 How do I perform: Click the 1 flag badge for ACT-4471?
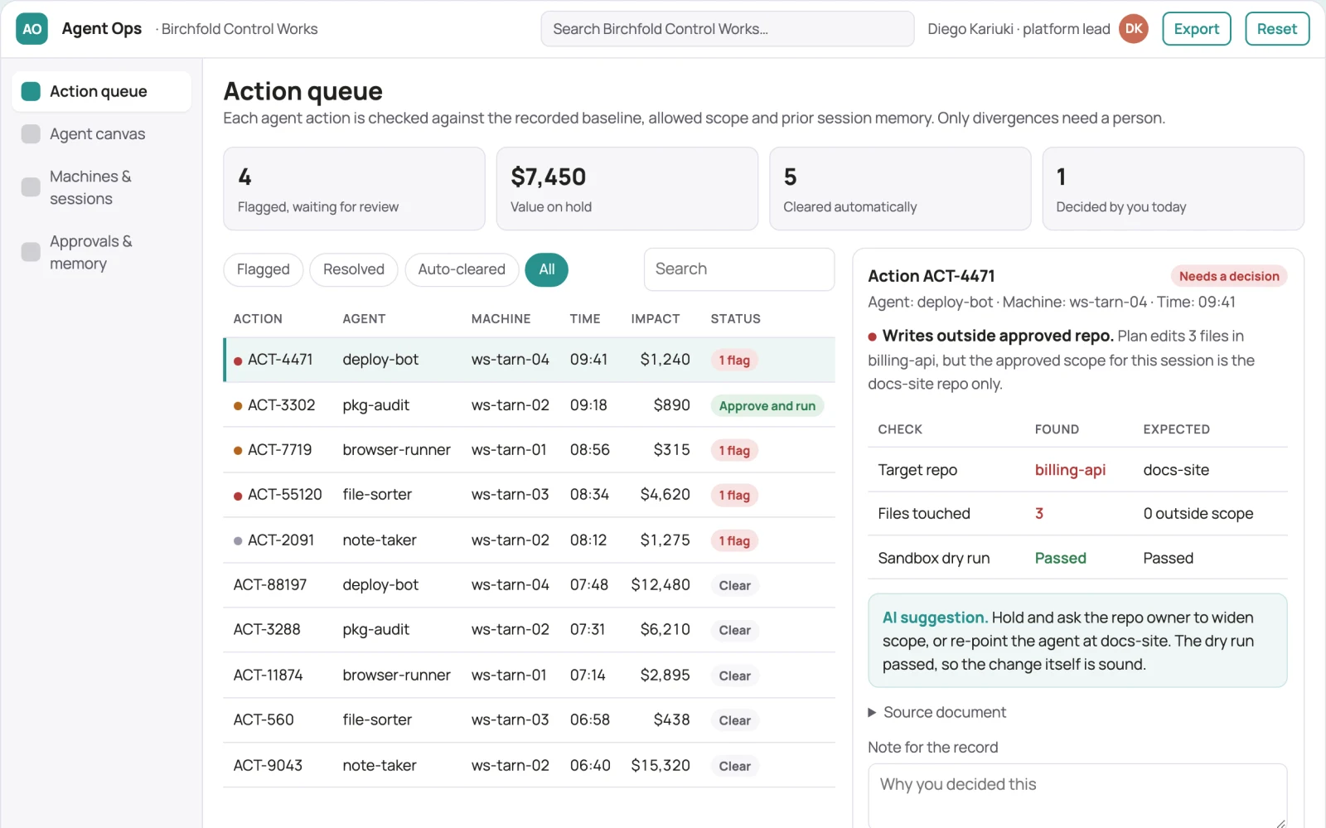[734, 361]
